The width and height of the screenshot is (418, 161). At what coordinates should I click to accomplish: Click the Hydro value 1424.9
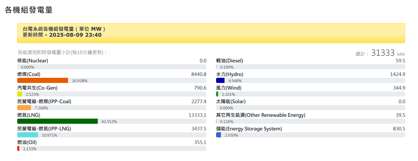tap(397, 74)
